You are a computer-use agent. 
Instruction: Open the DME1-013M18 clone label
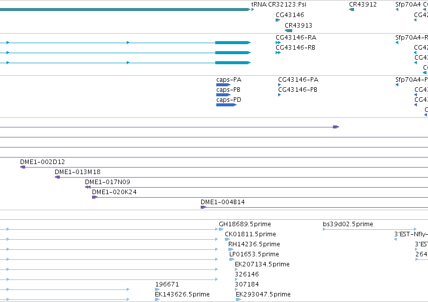click(x=77, y=172)
